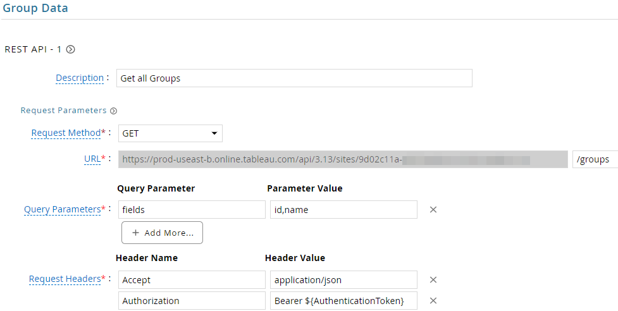Click the Authorization header name input
The width and height of the screenshot is (618, 311).
pyautogui.click(x=192, y=301)
